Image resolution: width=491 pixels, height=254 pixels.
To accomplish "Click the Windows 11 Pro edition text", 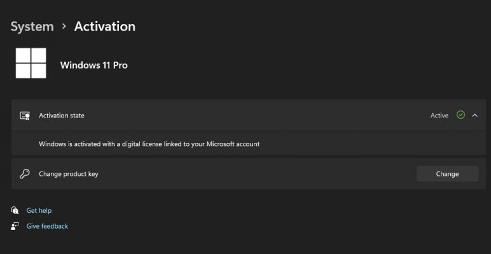I will [93, 65].
